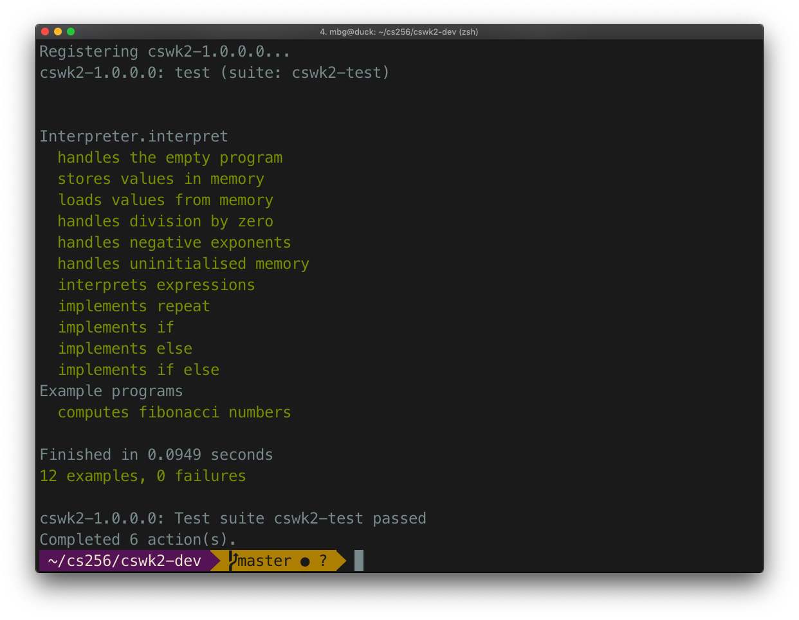Image resolution: width=799 pixels, height=620 pixels.
Task: Click the master branch name in prompt
Action: tap(264, 561)
